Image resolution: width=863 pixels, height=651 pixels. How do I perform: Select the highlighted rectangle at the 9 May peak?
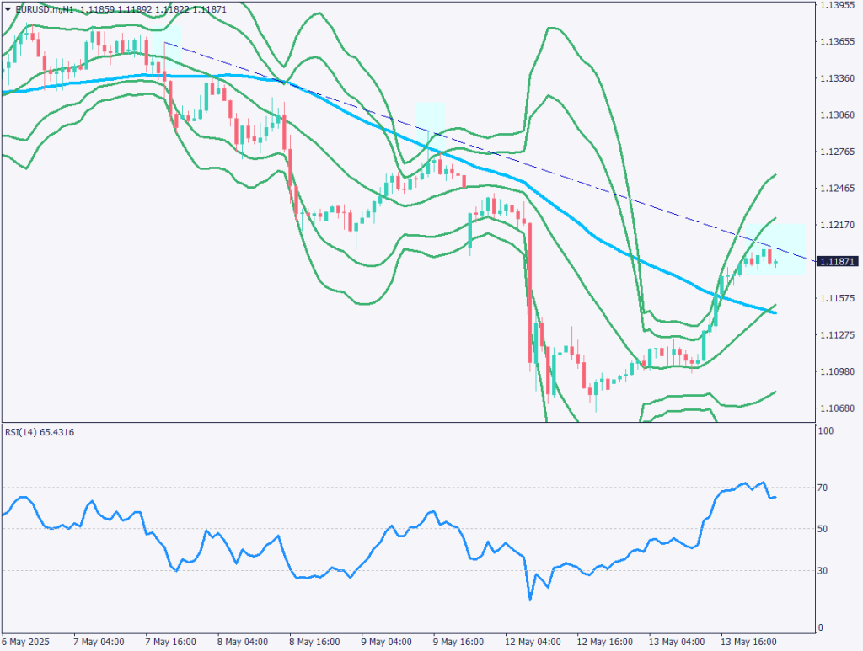(430, 126)
